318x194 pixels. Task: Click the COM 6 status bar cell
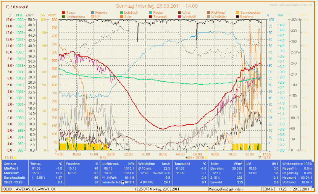pyautogui.click(x=267, y=189)
